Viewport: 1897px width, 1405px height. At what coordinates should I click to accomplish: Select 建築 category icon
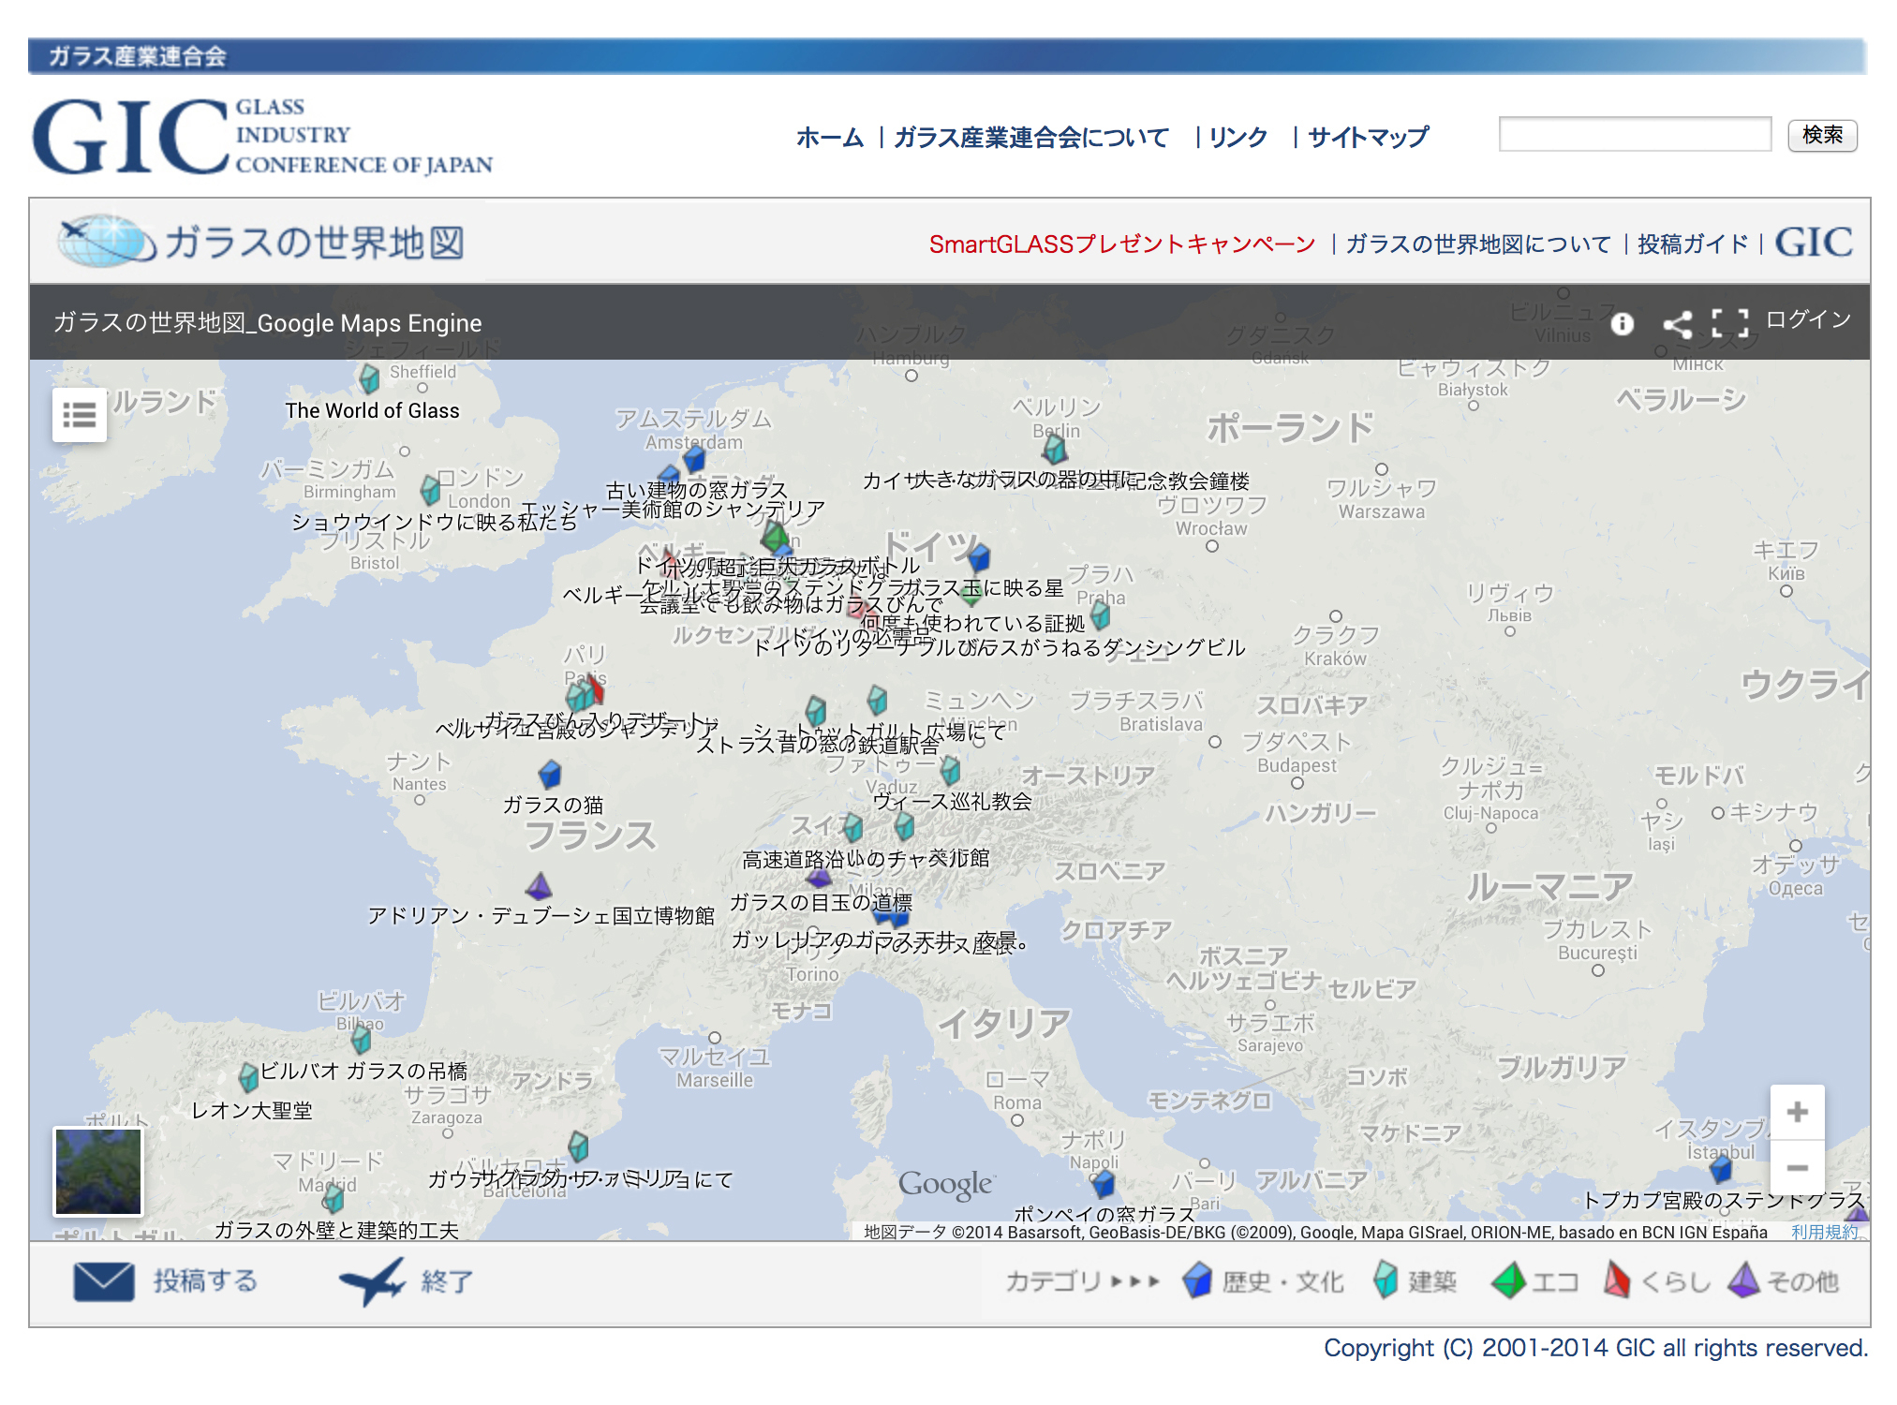[x=1386, y=1280]
